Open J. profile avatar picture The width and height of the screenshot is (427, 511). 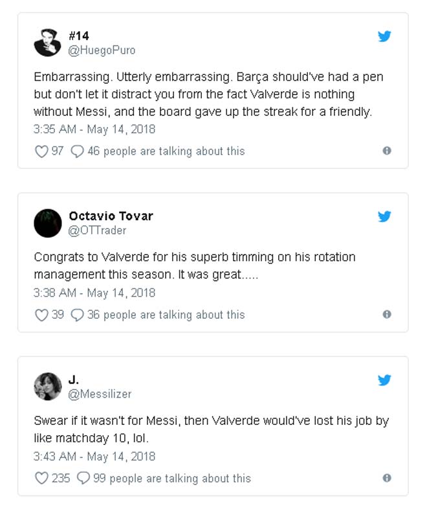tap(47, 387)
